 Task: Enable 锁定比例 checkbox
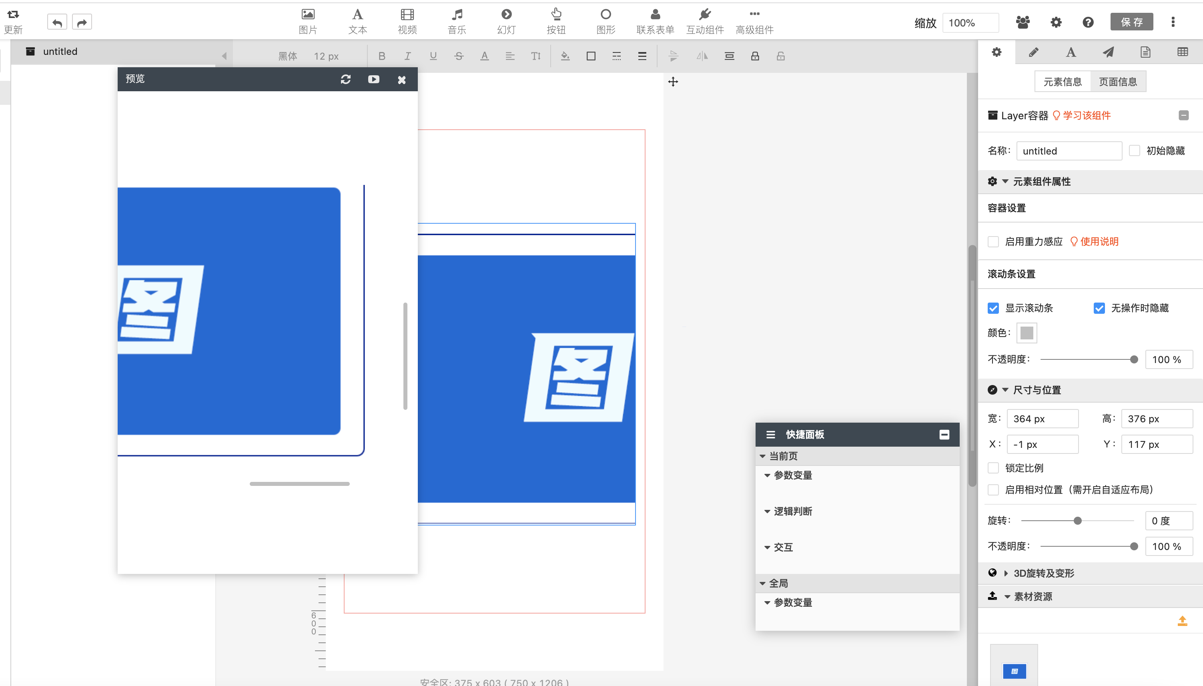(993, 468)
